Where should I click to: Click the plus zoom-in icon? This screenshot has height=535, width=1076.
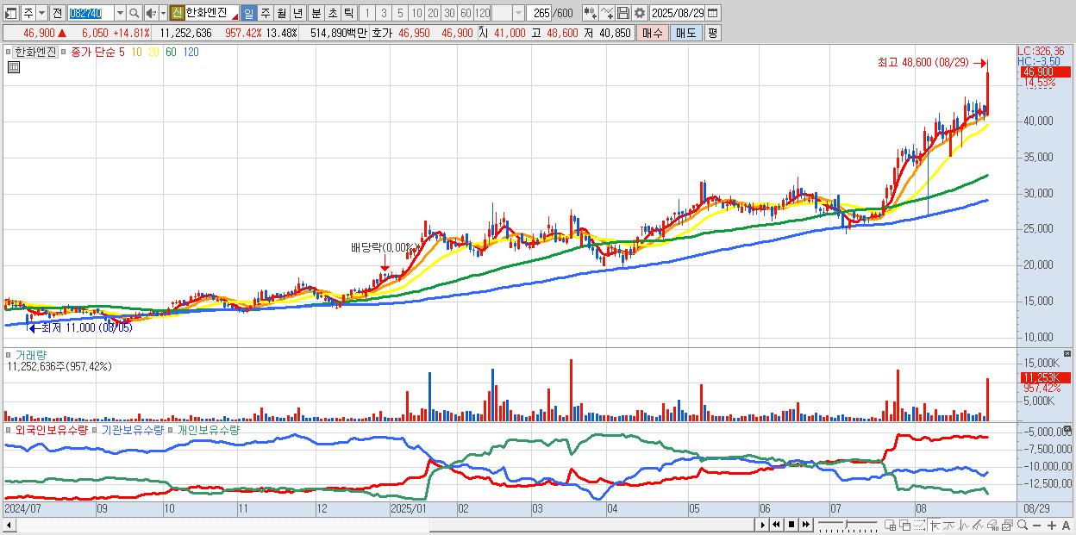pyautogui.click(x=1052, y=526)
